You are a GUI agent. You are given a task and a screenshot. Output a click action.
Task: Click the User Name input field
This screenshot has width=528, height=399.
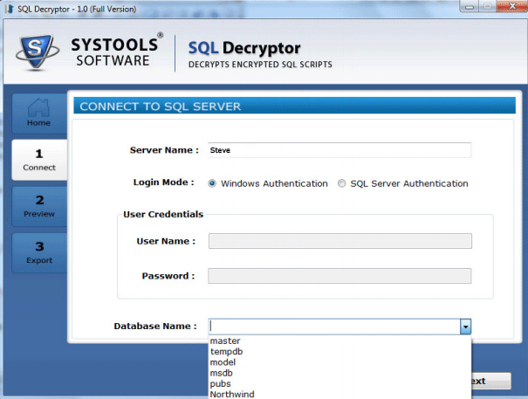click(340, 241)
